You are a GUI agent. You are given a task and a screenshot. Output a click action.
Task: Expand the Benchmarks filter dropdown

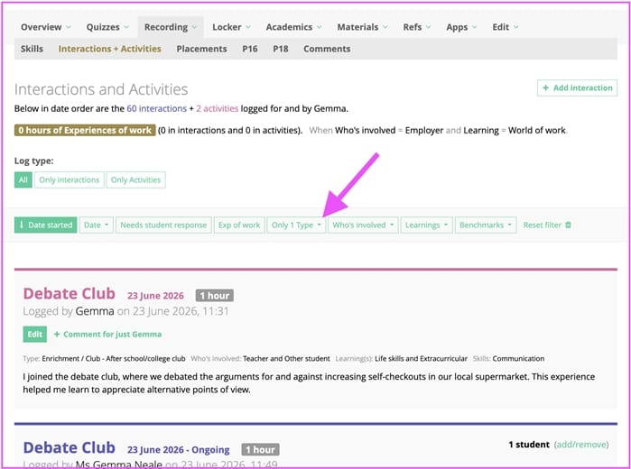486,225
